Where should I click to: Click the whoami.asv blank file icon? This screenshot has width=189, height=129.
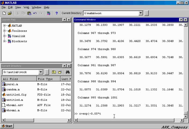click(4, 105)
